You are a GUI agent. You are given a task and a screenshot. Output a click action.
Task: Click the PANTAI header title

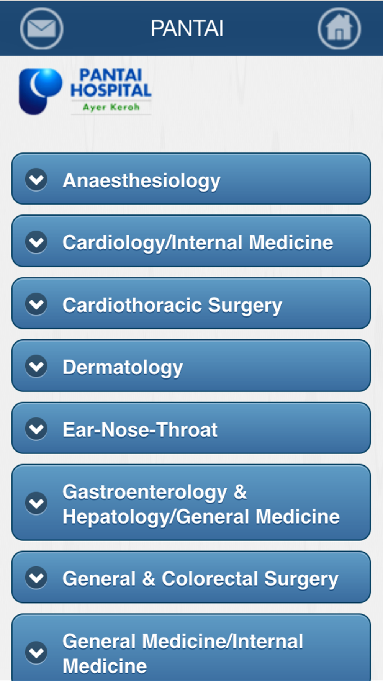(x=187, y=28)
